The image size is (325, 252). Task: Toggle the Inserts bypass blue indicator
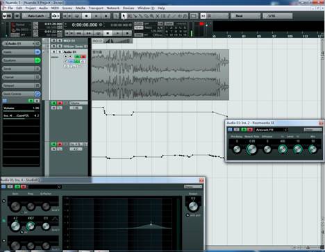(x=37, y=52)
